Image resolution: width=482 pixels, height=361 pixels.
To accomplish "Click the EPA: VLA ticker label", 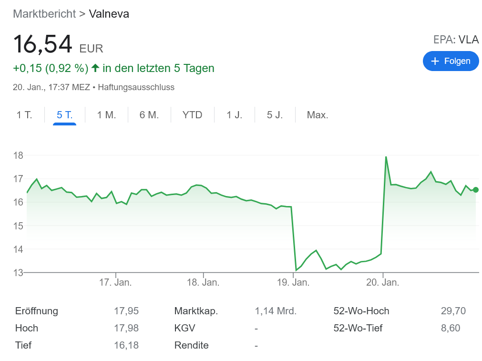I will [x=456, y=40].
